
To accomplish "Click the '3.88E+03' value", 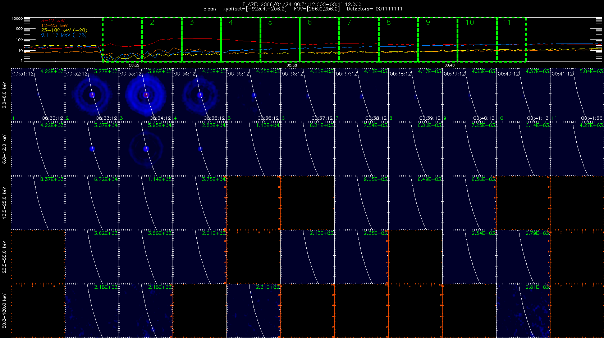I will click(160, 233).
